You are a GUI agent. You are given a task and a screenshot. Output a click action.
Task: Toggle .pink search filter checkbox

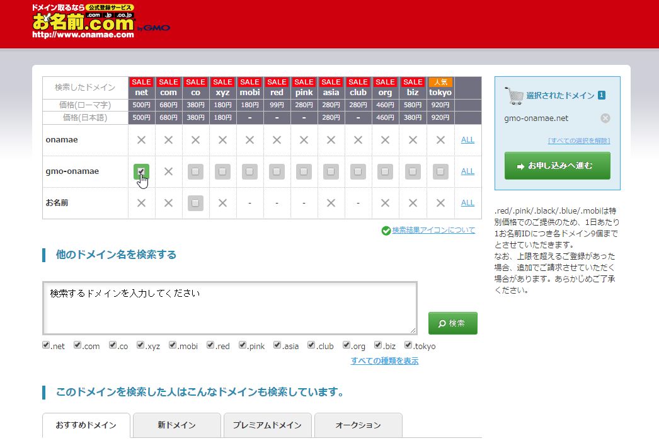243,345
